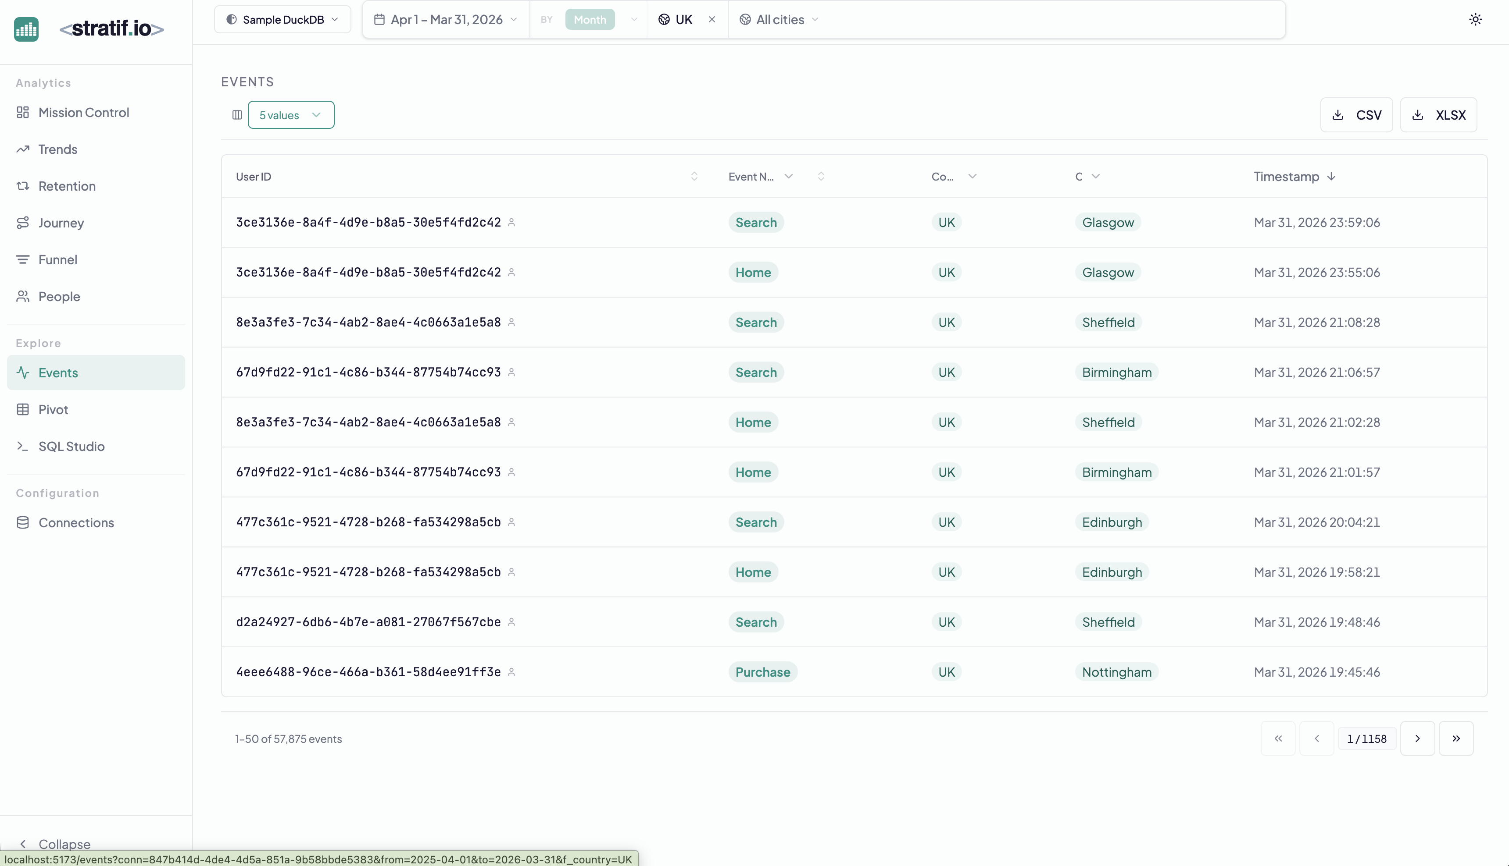Screen dimensions: 1509x866
Task: Jump to the last page of events
Action: click(x=1456, y=739)
